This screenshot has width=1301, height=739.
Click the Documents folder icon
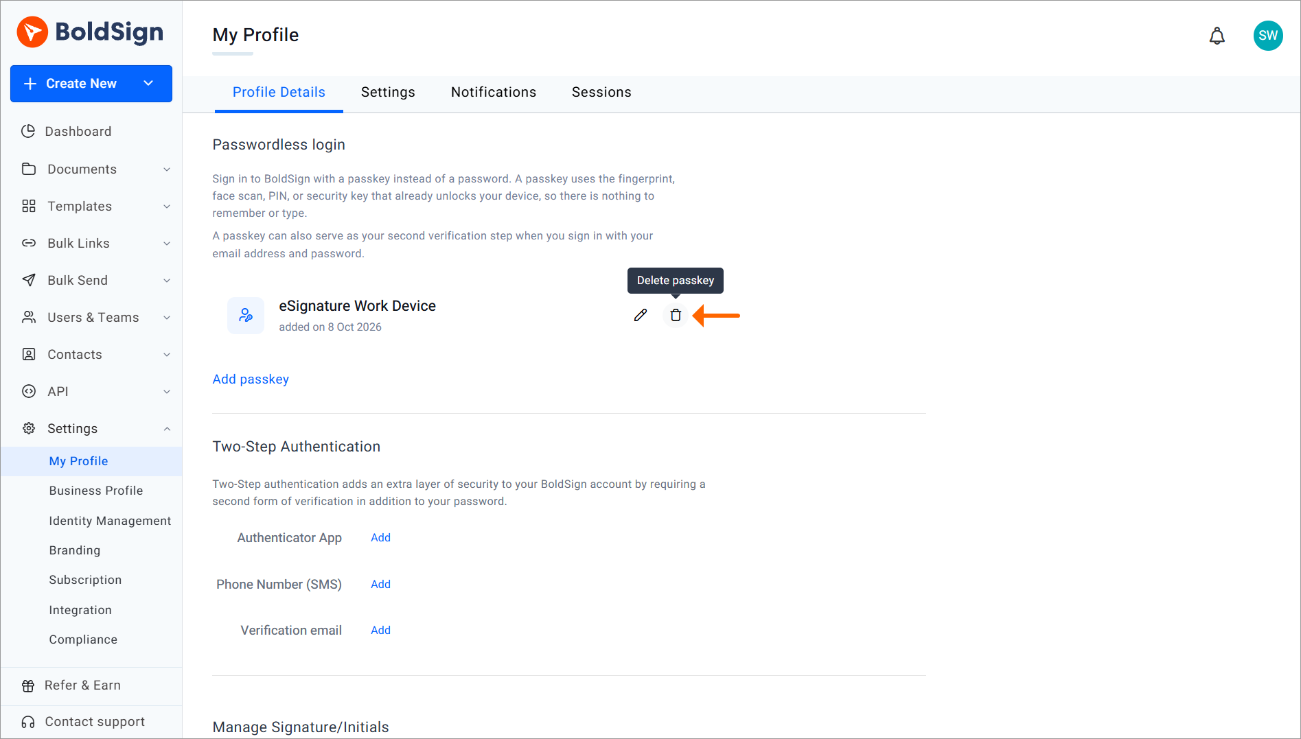(29, 169)
